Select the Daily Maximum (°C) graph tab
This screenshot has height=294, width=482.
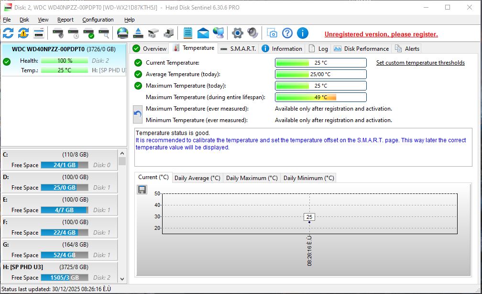tap(252, 178)
